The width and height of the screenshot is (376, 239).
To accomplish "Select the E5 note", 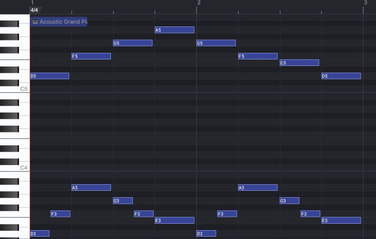I will coord(299,63).
